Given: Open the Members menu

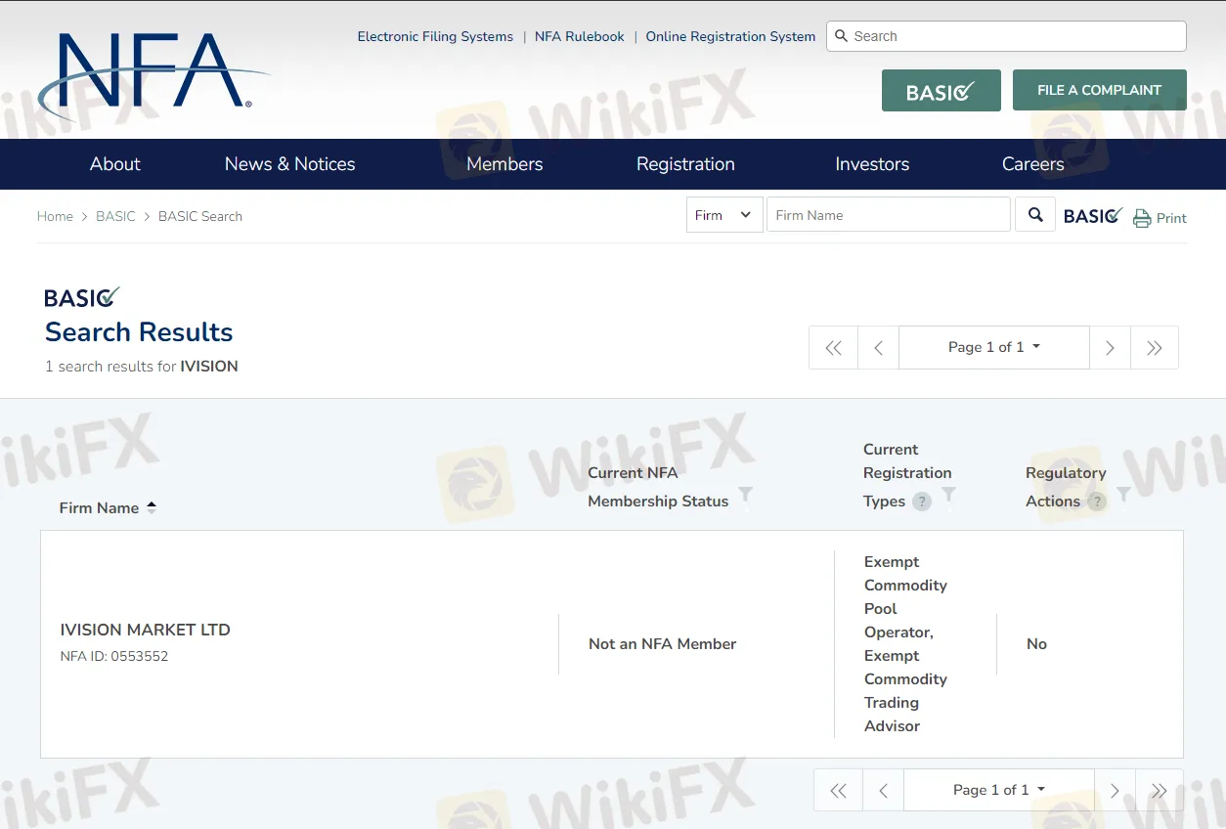Looking at the screenshot, I should tap(504, 164).
